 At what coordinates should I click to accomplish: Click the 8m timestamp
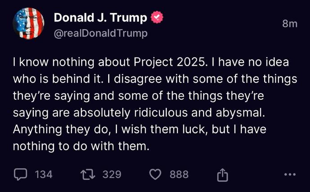coord(290,23)
